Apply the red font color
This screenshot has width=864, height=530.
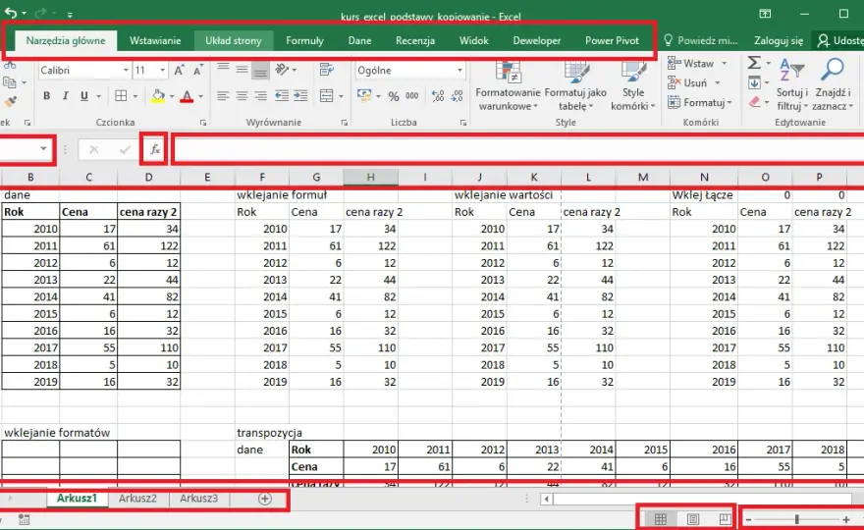[x=187, y=96]
